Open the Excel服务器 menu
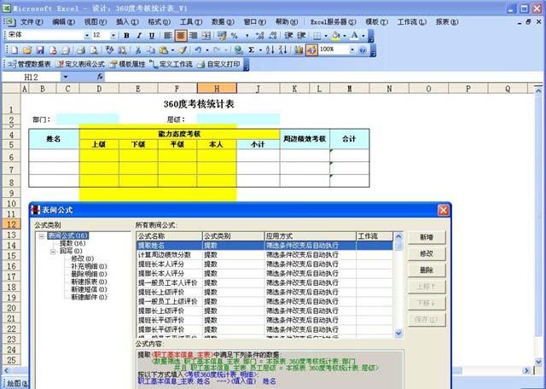Image resolution: width=546 pixels, height=389 pixels. click(334, 22)
